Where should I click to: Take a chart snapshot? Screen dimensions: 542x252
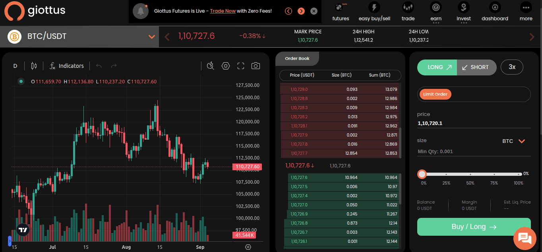click(x=256, y=66)
